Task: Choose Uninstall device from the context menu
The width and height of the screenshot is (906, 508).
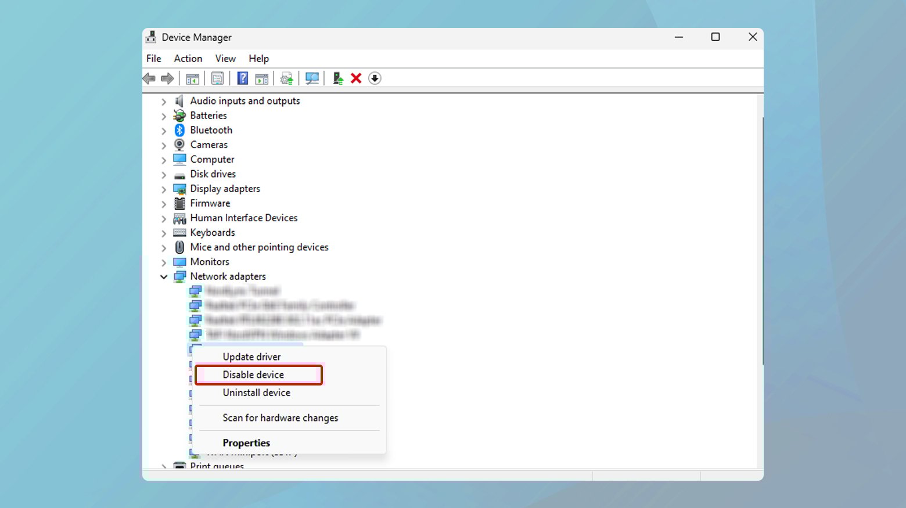Action: [257, 392]
